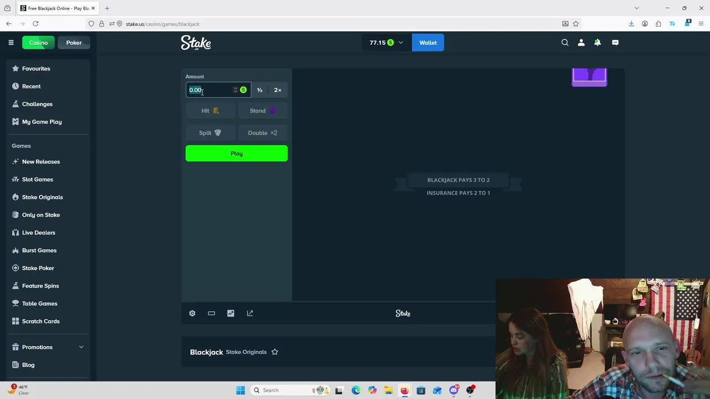Click the green Play button

click(x=237, y=154)
